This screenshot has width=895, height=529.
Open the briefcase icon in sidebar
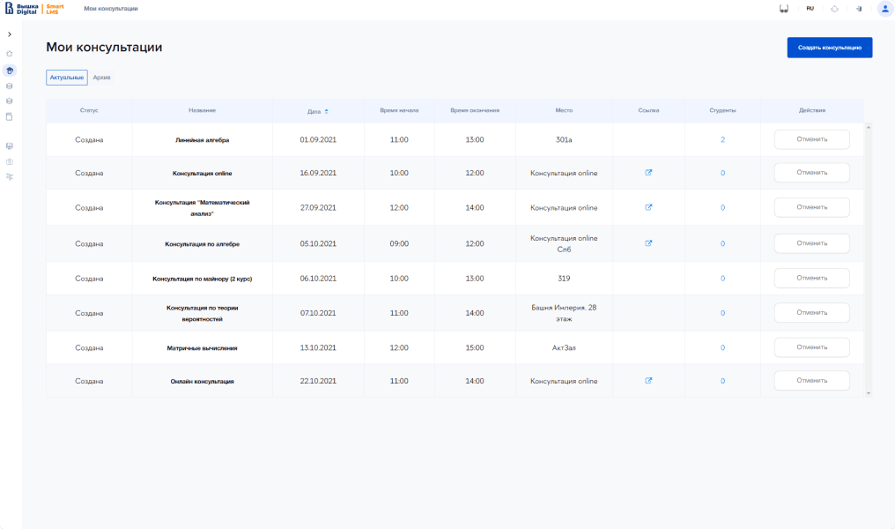coord(9,161)
